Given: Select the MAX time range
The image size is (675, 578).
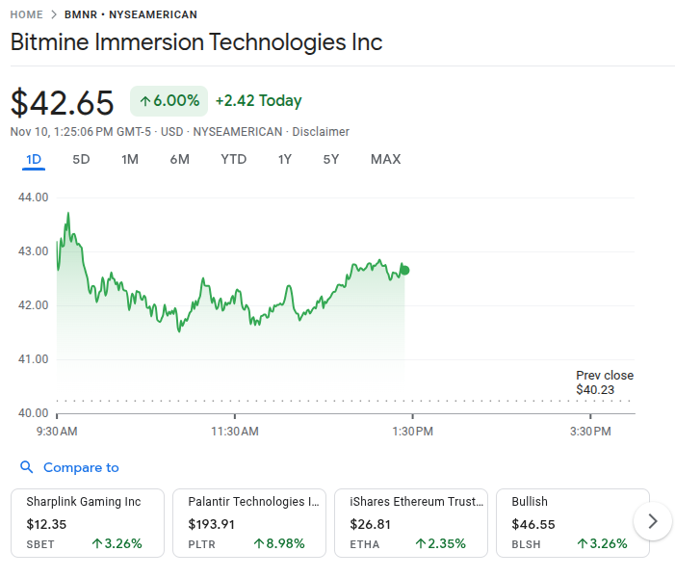Looking at the screenshot, I should 385,159.
